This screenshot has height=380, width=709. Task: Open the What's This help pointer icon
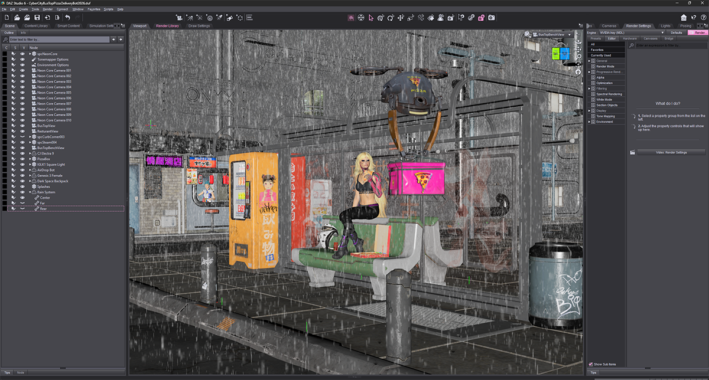tap(694, 17)
